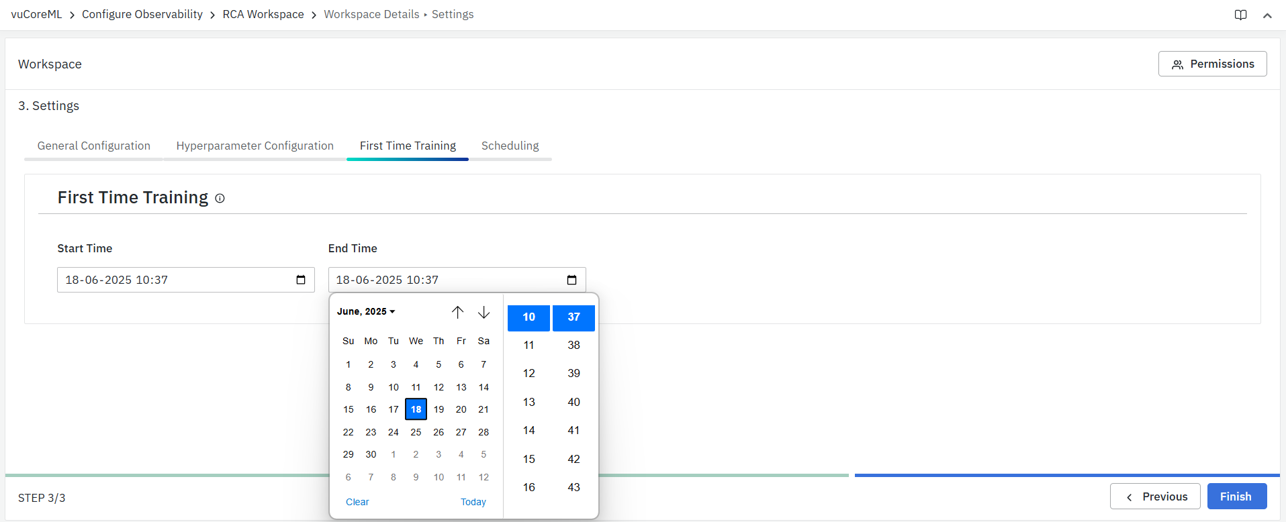Pick minute 42 in the time list
The height and width of the screenshot is (522, 1286).
tap(573, 459)
